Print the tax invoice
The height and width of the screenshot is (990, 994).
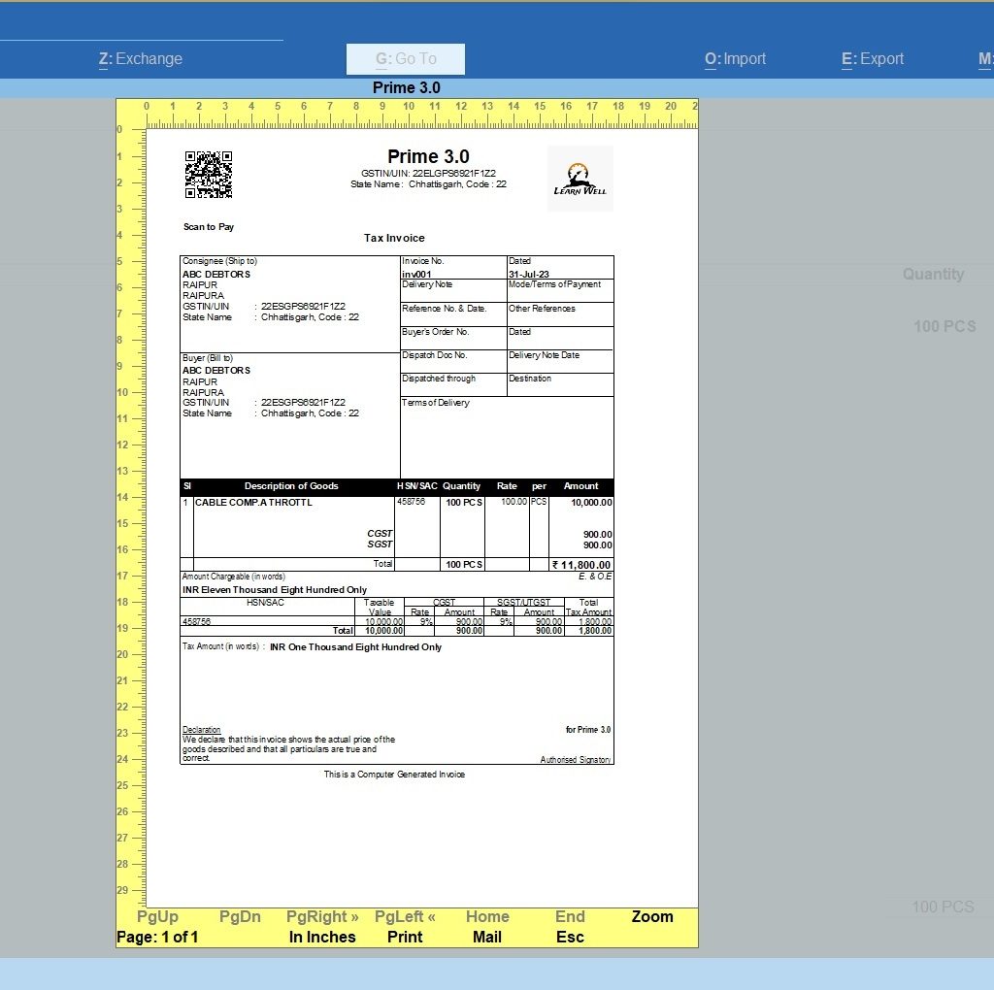tap(405, 937)
